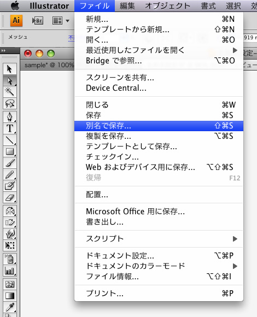The width and height of the screenshot is (257, 317).
Task: Choose 書き出し... menu item
Action: (159, 222)
